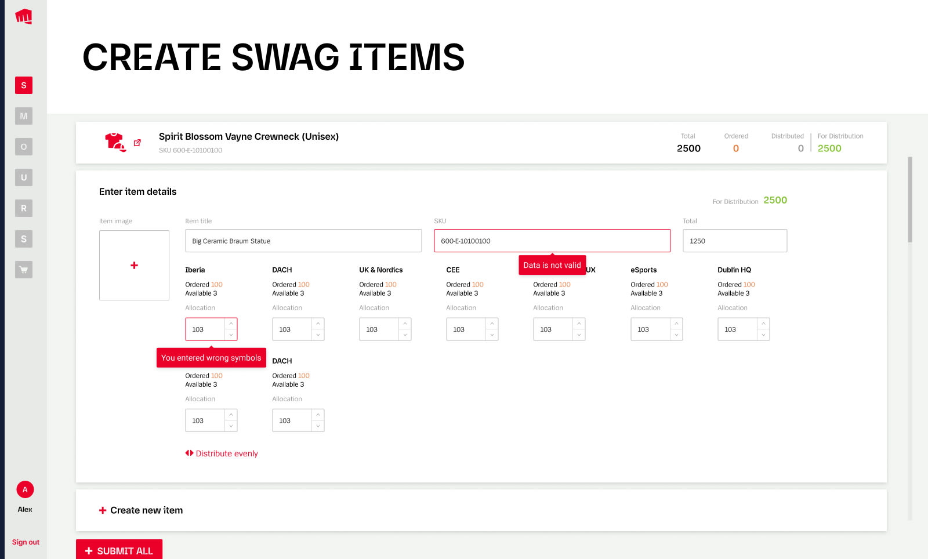Click Distribute evenly link
928x559 pixels.
click(227, 453)
